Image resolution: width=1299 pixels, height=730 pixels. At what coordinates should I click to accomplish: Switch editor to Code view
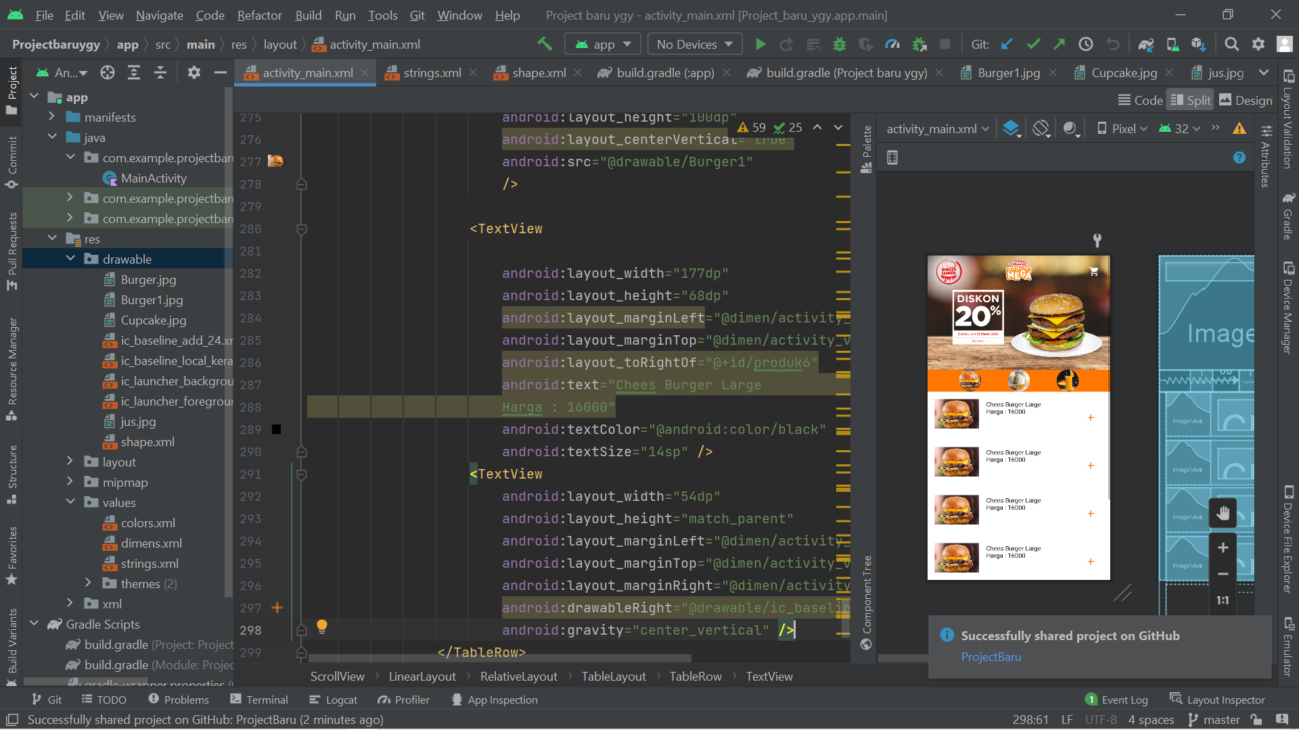[x=1140, y=99]
